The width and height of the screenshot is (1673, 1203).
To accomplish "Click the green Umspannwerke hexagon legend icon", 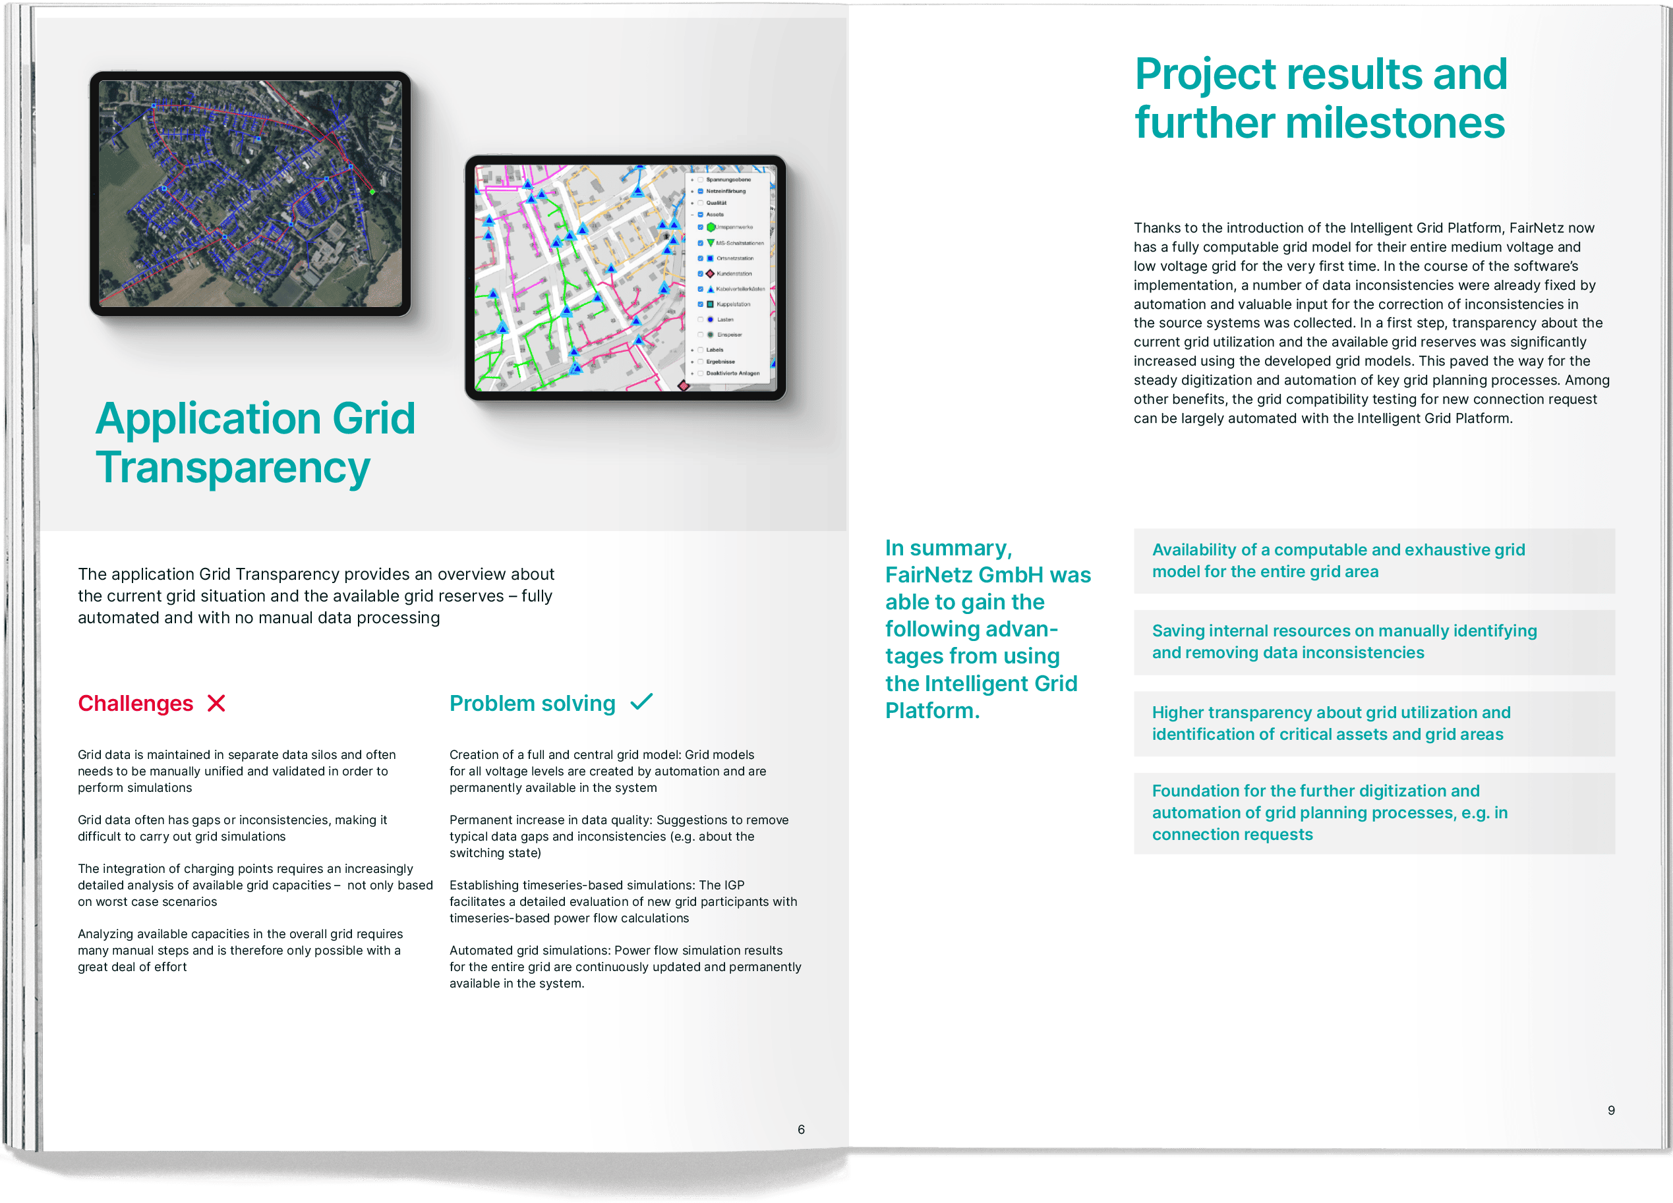I will click(711, 227).
